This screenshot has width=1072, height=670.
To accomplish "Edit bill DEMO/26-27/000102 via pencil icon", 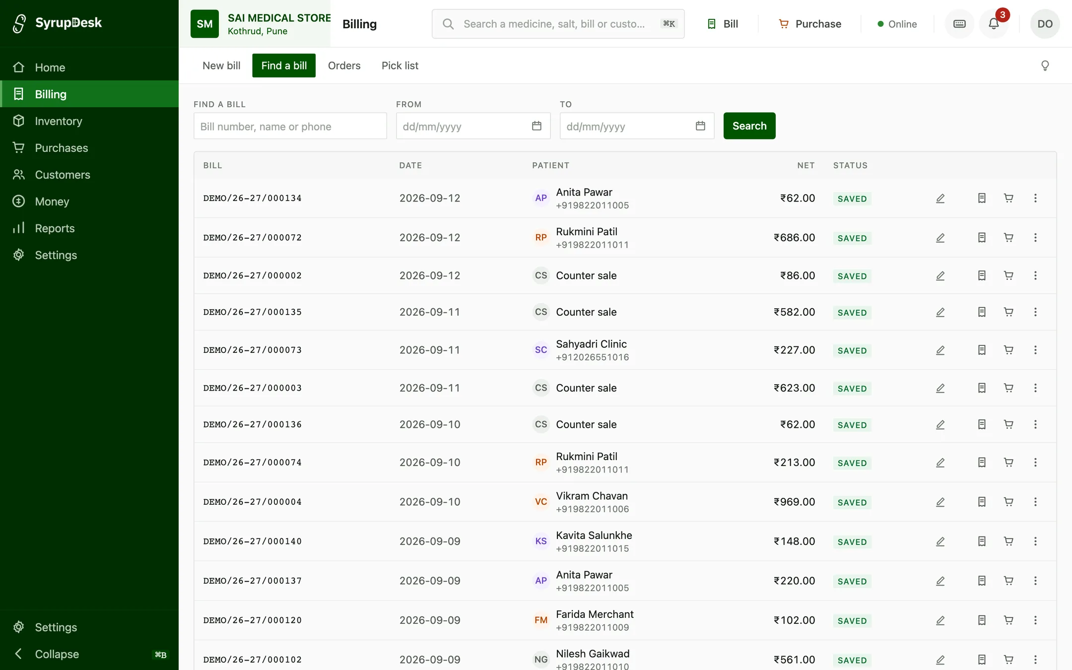I will point(940,660).
